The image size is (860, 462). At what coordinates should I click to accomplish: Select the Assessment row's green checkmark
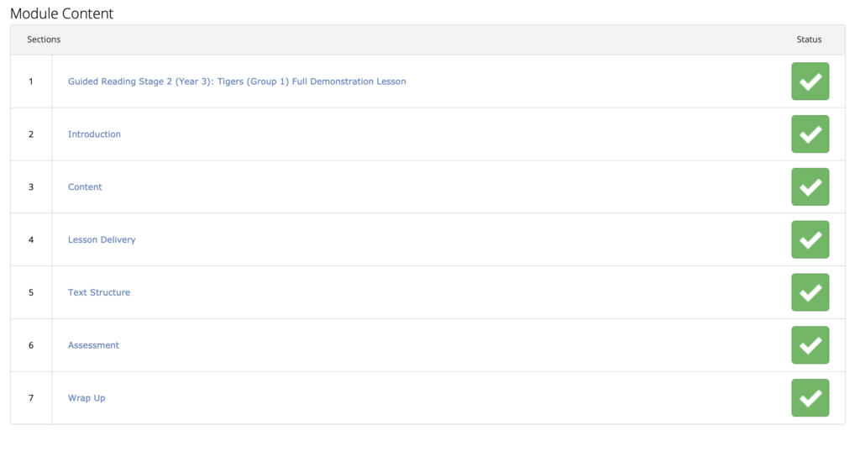click(x=810, y=345)
